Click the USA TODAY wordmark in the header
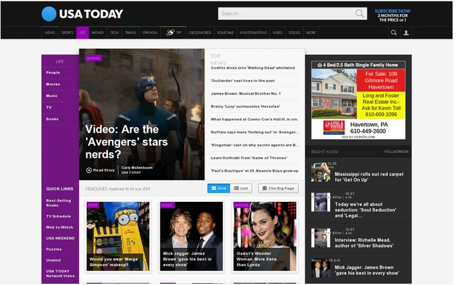This screenshot has height=285, width=457. [x=91, y=14]
